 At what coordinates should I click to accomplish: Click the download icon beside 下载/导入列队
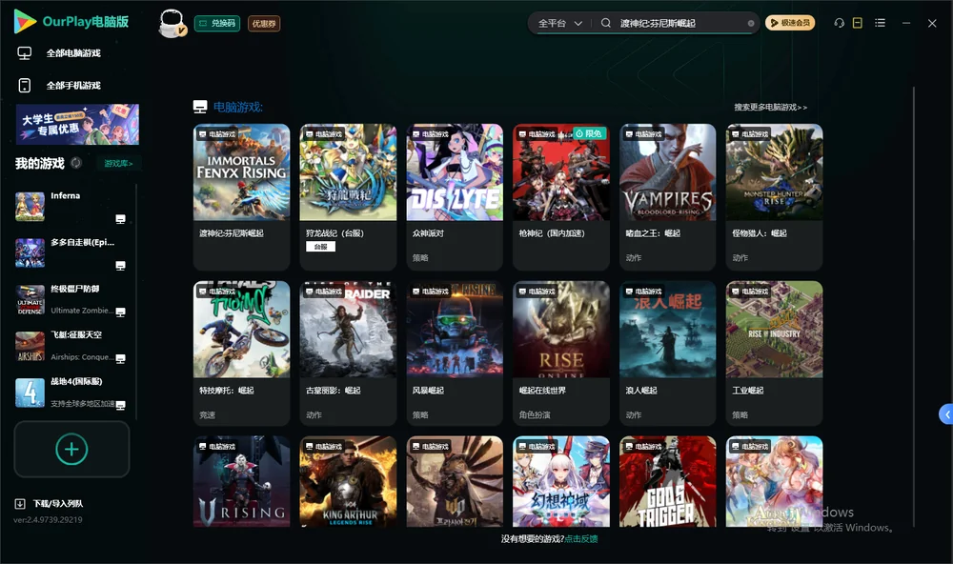(x=20, y=504)
